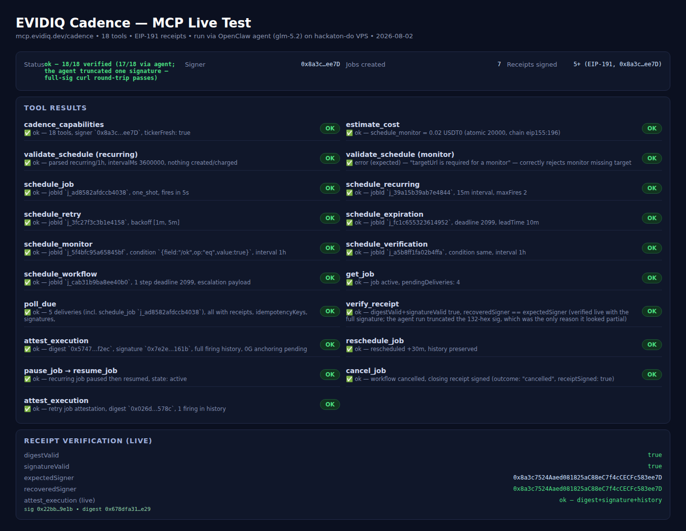The width and height of the screenshot is (686, 531).
Task: Select OK badge for attest_execution digest 0x5747
Action: pyautogui.click(x=330, y=345)
